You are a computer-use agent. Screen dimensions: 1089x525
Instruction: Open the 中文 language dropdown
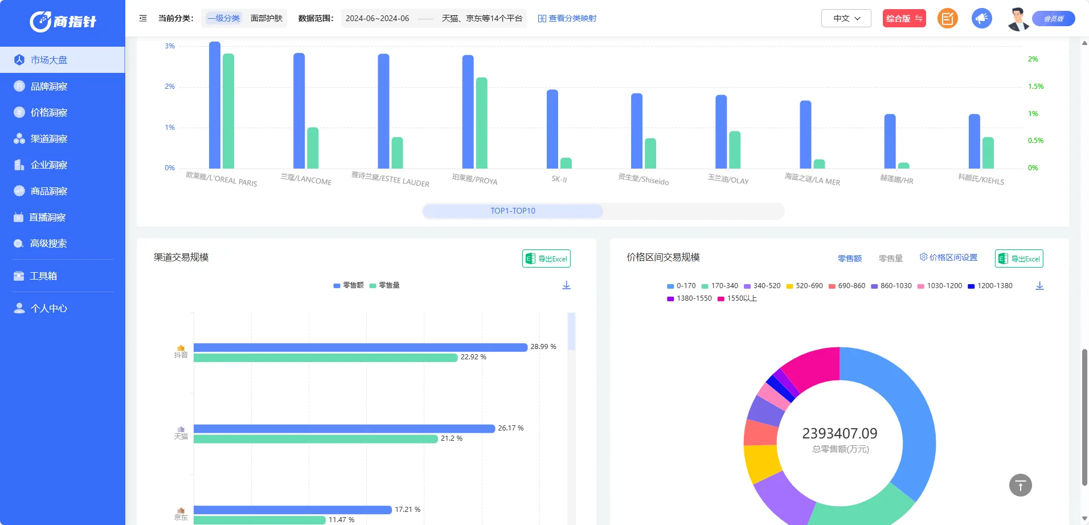(x=846, y=18)
